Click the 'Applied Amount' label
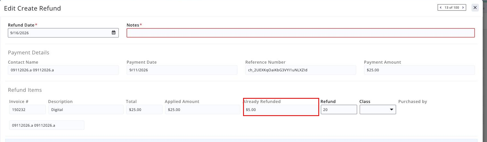Viewport: 487px width, 142px height. tap(182, 101)
